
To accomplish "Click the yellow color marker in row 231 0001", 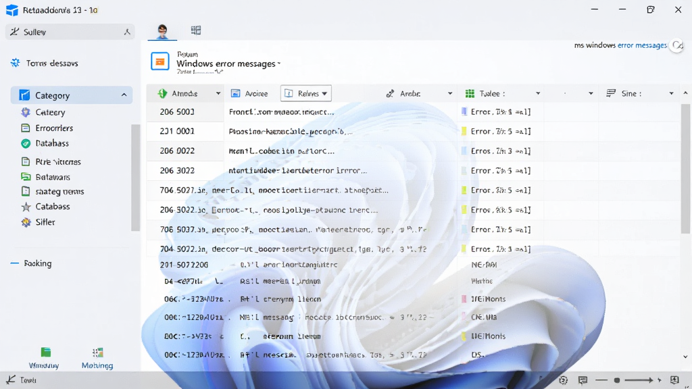I will pyautogui.click(x=464, y=131).
